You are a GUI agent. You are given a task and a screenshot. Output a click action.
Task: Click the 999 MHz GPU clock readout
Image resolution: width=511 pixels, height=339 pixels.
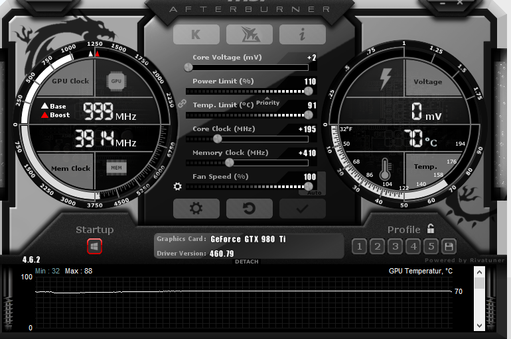110,112
